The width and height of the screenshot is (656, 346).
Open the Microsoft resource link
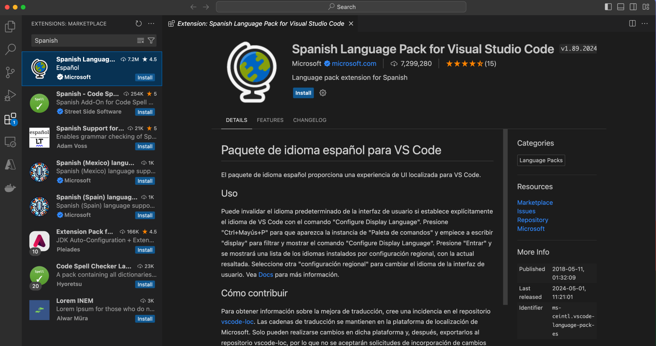click(x=531, y=229)
